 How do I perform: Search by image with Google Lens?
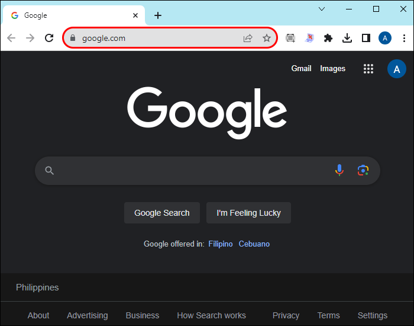(363, 171)
